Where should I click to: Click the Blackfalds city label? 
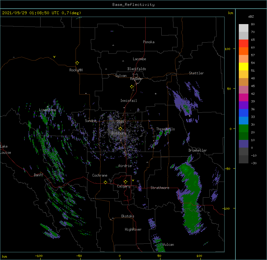click(x=137, y=69)
